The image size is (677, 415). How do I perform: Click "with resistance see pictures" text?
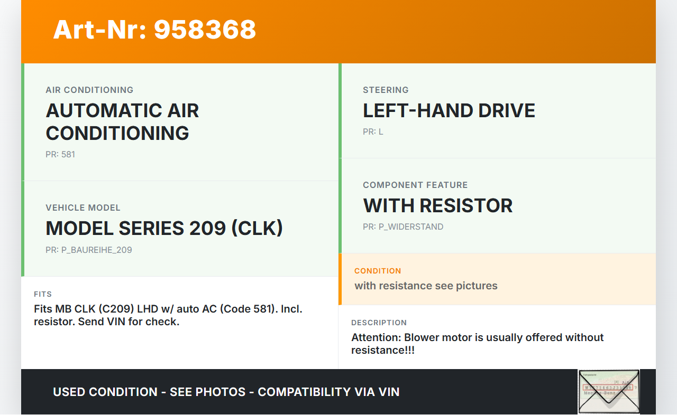pos(426,286)
